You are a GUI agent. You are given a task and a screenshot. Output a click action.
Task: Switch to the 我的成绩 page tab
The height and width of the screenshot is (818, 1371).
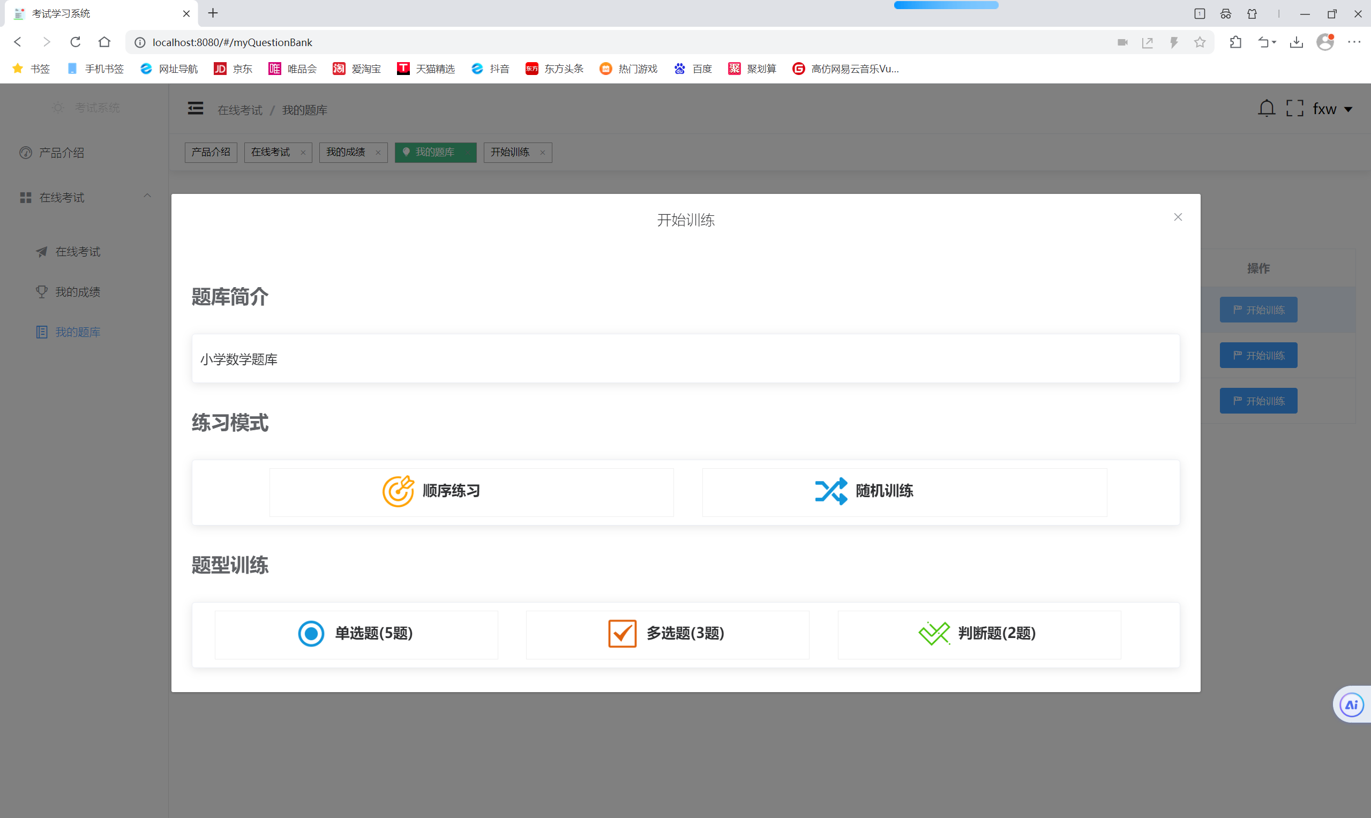pos(346,152)
